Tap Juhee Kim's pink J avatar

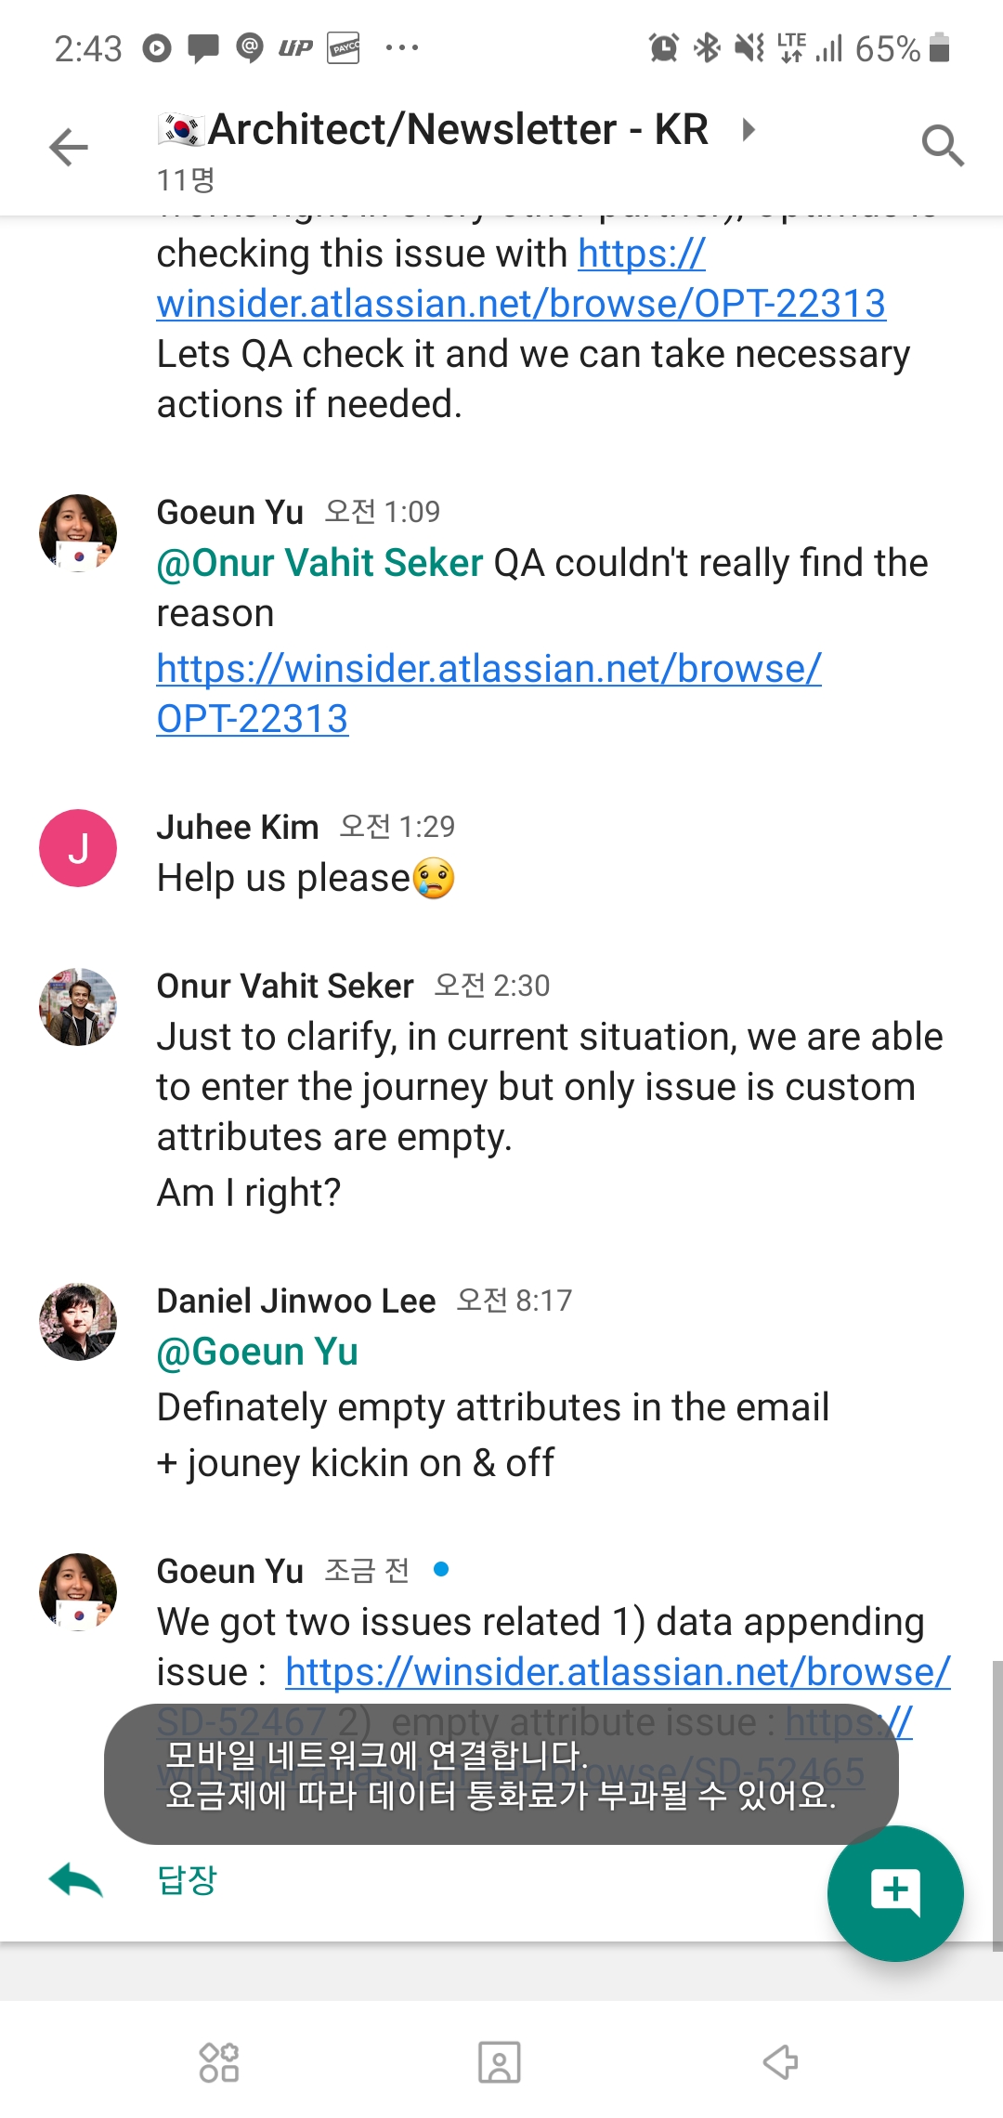[x=78, y=848]
